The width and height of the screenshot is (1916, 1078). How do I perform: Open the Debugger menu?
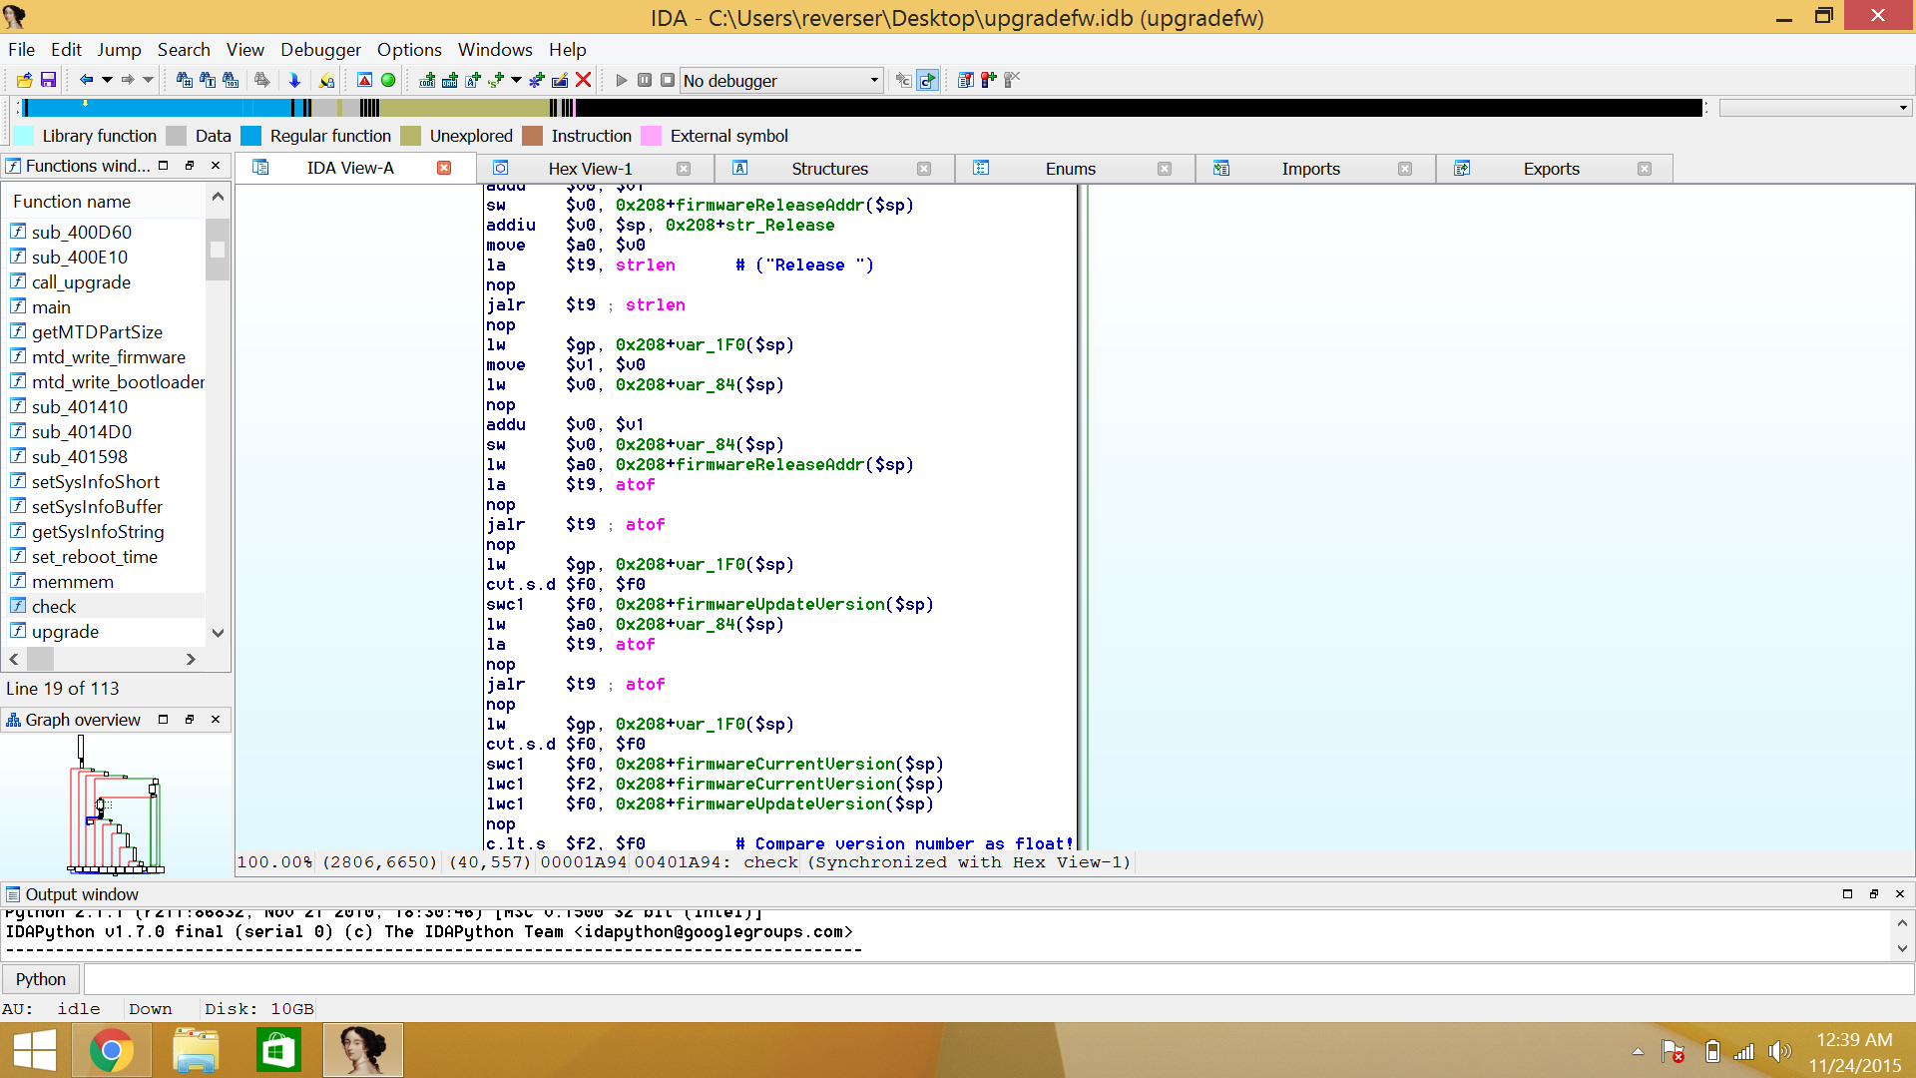pos(320,50)
